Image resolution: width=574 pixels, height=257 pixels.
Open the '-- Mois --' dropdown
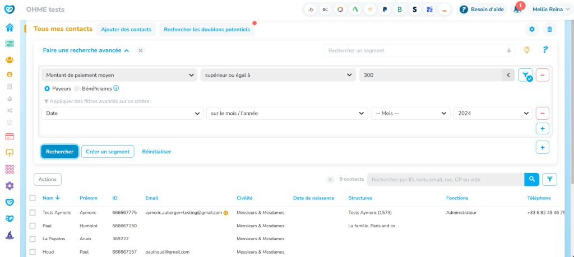(410, 113)
